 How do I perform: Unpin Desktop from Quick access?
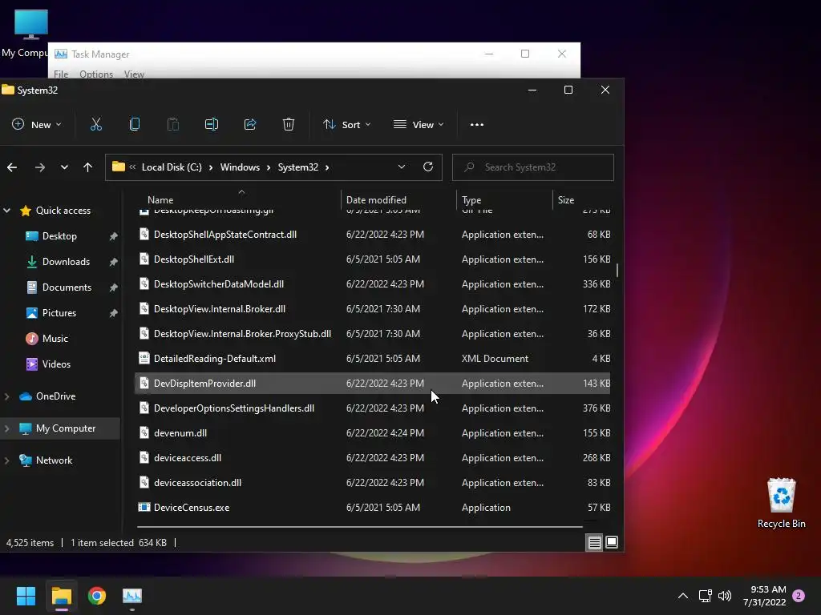click(113, 236)
